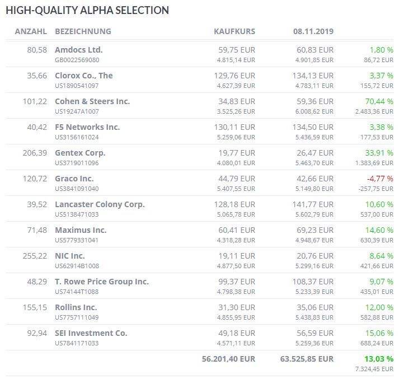Click ISIN US3841091040
Viewport: 399px width, 379px height.
[x=77, y=189]
